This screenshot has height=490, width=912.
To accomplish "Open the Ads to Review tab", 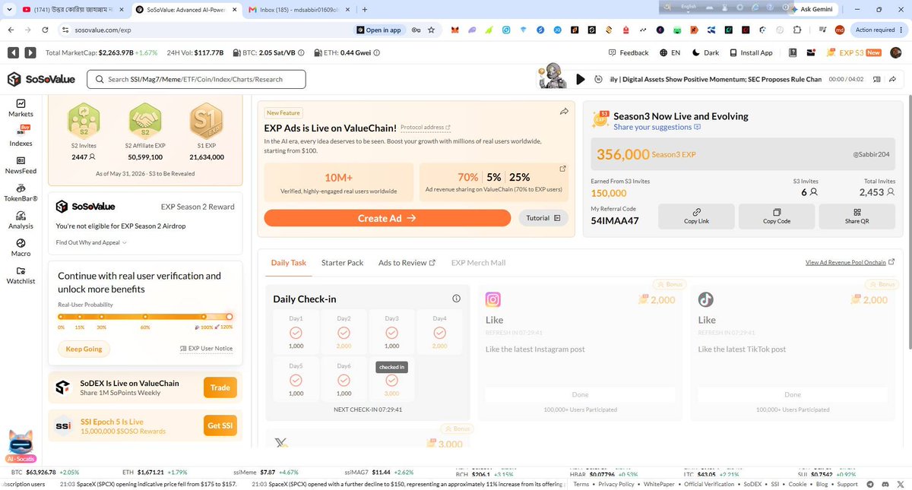I will pos(407,263).
